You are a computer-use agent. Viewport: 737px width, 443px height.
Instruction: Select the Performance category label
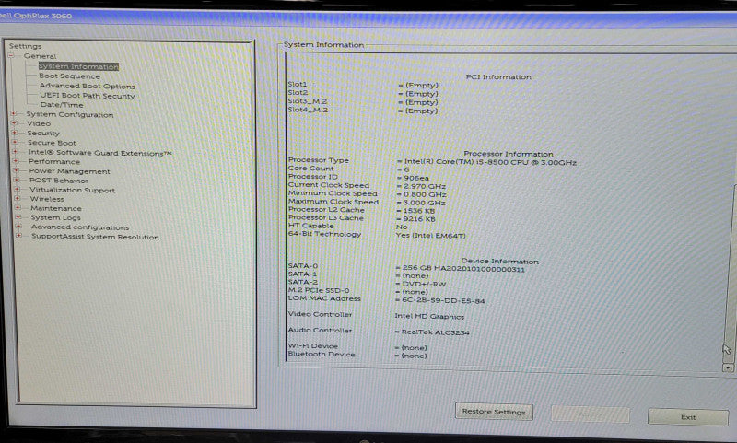coord(54,161)
